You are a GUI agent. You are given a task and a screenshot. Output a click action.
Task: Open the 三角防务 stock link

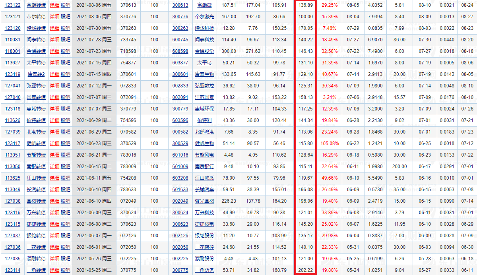tap(205, 270)
